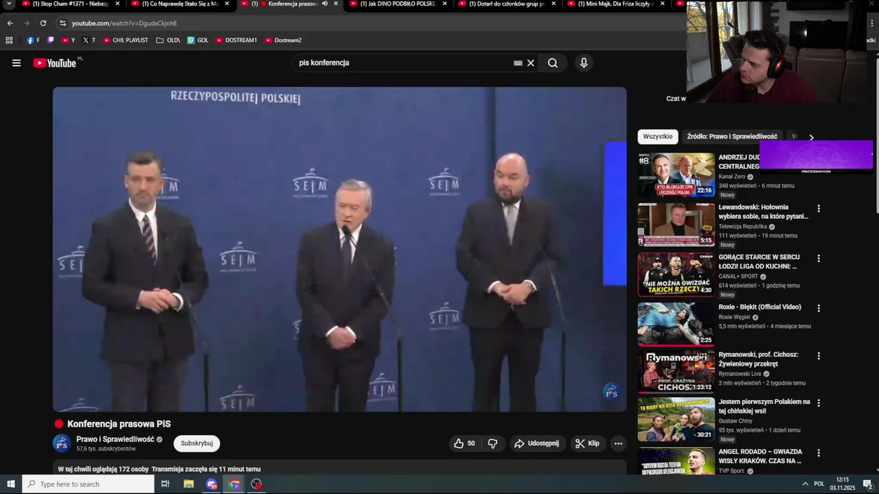Viewport: 879px width, 494px height.
Task: Open options menu for GORĄCE STARCIE video
Action: [819, 259]
